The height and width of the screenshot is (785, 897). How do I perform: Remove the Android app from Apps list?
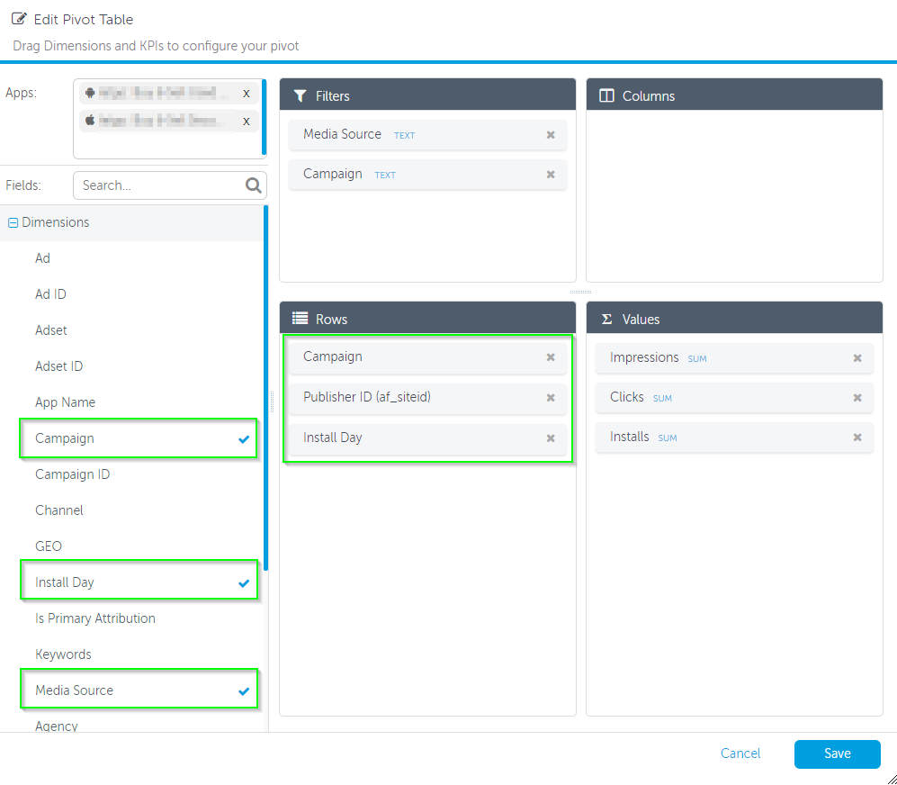click(246, 94)
